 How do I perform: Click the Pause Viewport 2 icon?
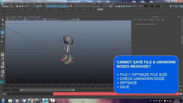coord(135,6)
